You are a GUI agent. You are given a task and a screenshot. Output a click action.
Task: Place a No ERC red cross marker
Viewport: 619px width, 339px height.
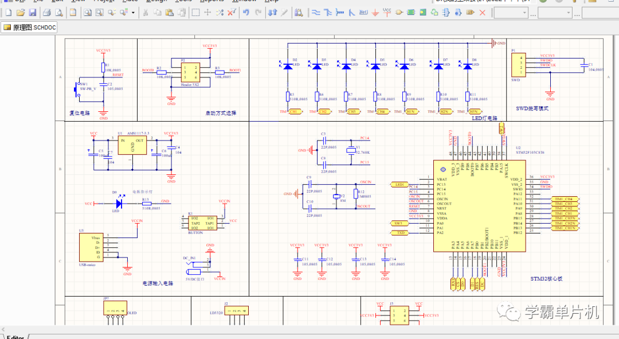coord(482,13)
